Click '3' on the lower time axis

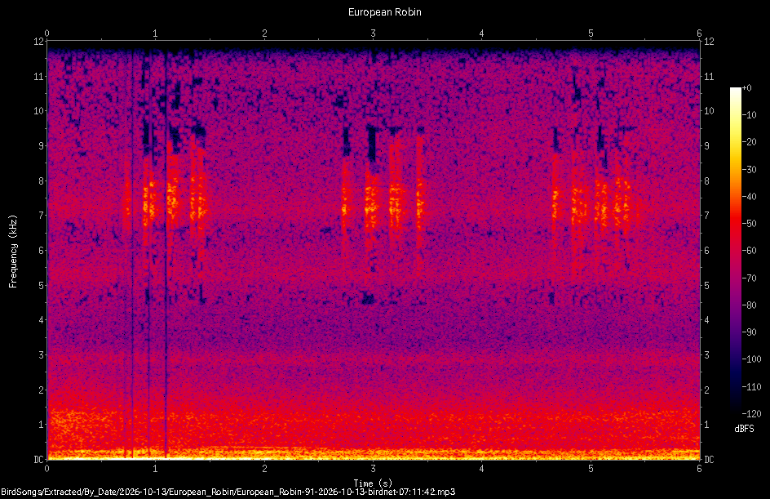[374, 469]
